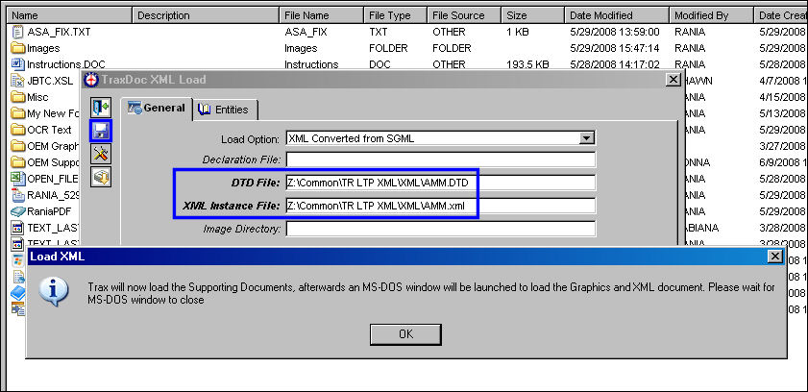This screenshot has width=808, height=392.
Task: Click the 1 KB size cell
Action: click(518, 32)
